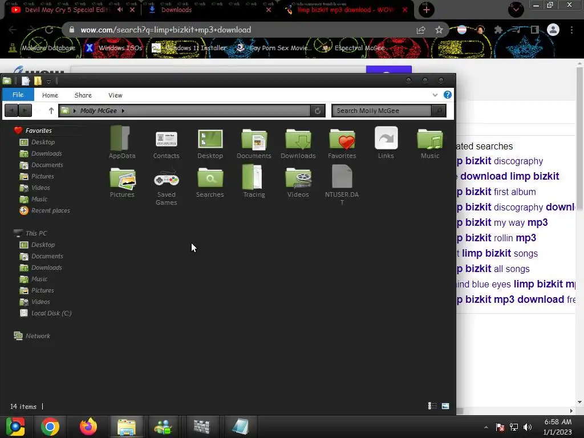Open the View ribbon tab
The height and width of the screenshot is (438, 584).
click(x=115, y=95)
